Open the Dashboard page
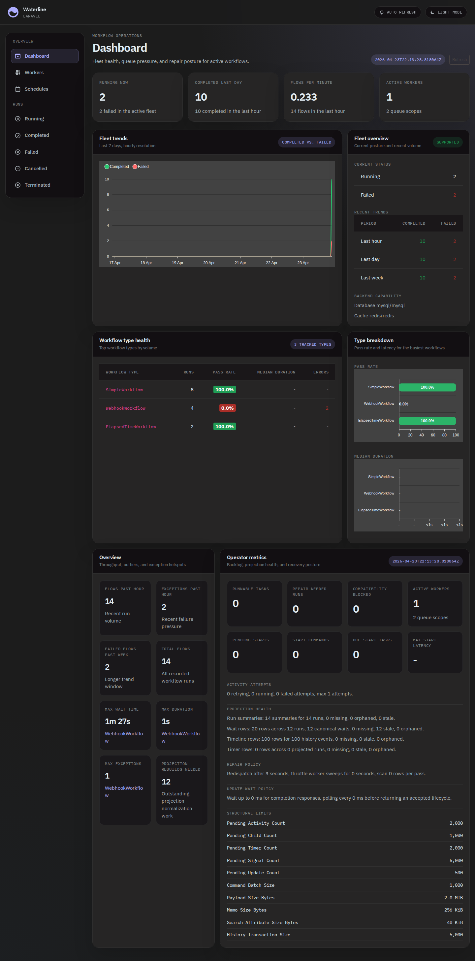The width and height of the screenshot is (475, 961). click(45, 56)
